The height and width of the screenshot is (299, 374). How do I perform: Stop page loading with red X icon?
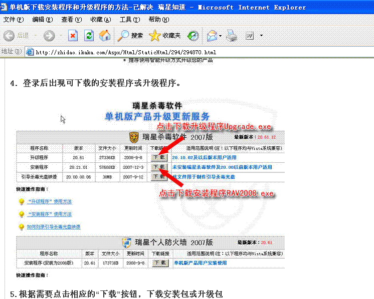click(73, 36)
